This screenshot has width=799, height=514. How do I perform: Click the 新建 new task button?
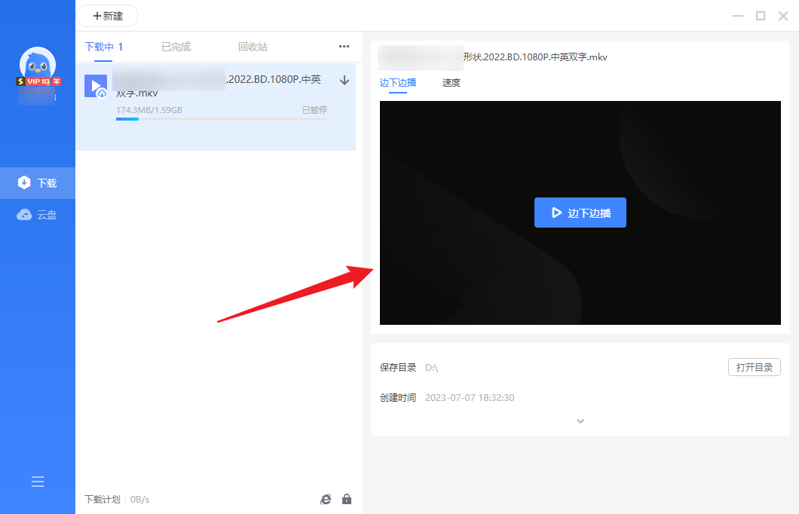click(107, 16)
